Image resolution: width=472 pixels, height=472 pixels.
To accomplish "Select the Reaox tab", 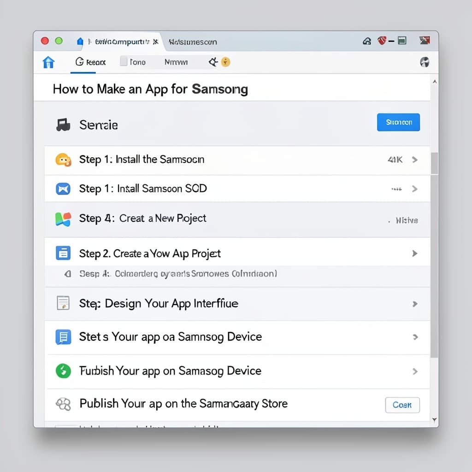I will [x=91, y=62].
